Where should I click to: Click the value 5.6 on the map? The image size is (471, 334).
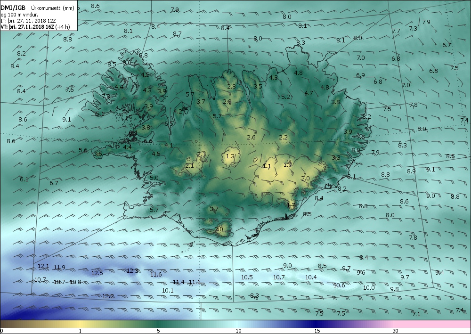click(x=83, y=150)
